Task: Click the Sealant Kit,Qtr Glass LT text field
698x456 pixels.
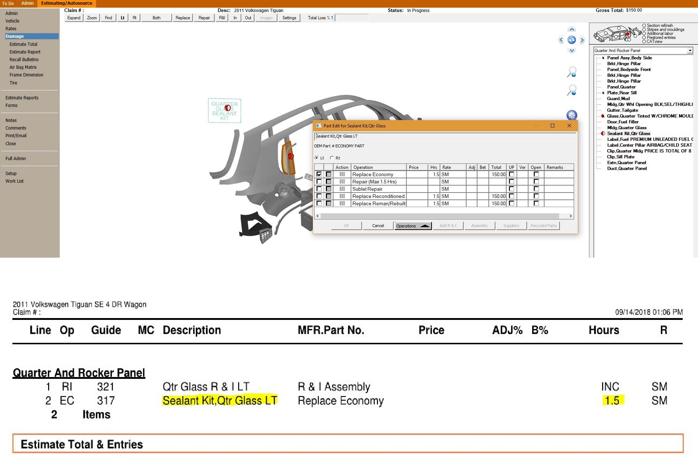Action: (445, 136)
